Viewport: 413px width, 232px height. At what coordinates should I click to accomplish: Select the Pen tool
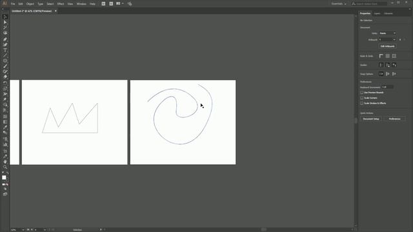(5, 39)
